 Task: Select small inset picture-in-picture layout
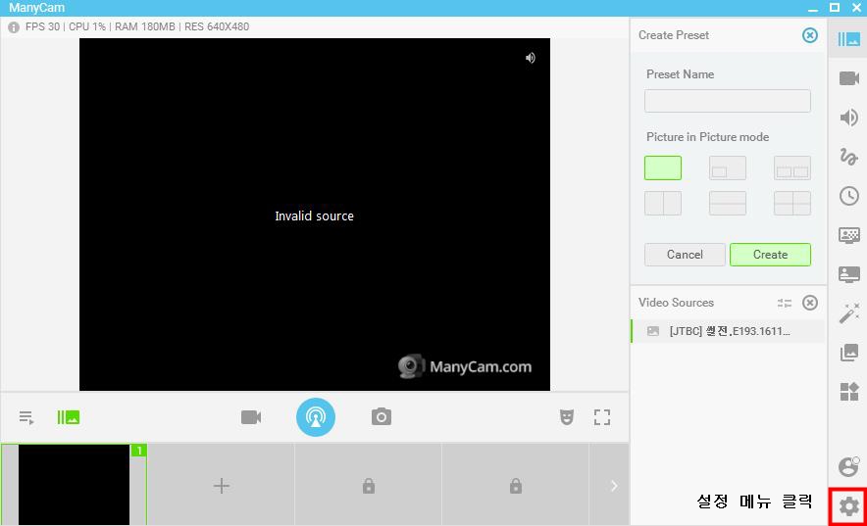coord(728,167)
